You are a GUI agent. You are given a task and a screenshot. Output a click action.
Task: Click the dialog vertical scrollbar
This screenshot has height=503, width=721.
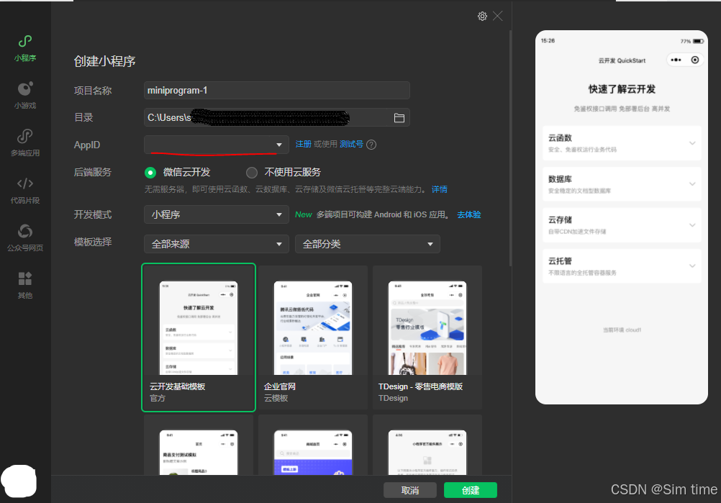[x=510, y=148]
